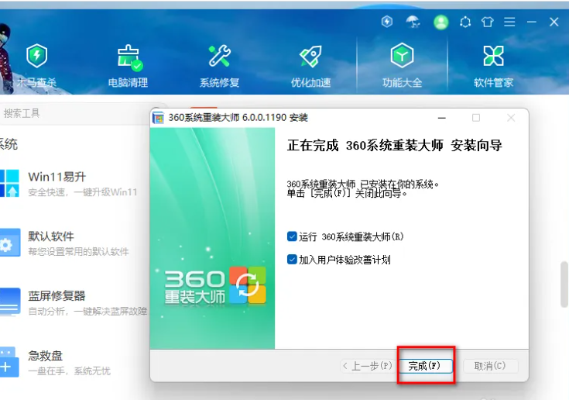This screenshot has height=400, width=569.
Task: Click the 急救盘 title text
Action: point(46,355)
